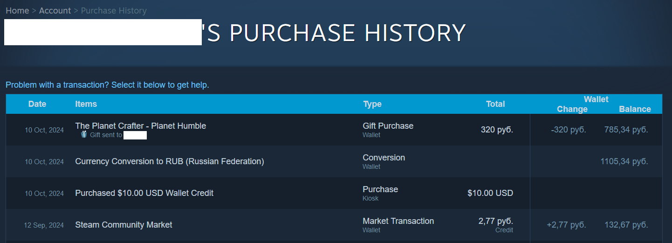The height and width of the screenshot is (243, 672).
Task: Click the Date column header
Action: pyautogui.click(x=37, y=104)
